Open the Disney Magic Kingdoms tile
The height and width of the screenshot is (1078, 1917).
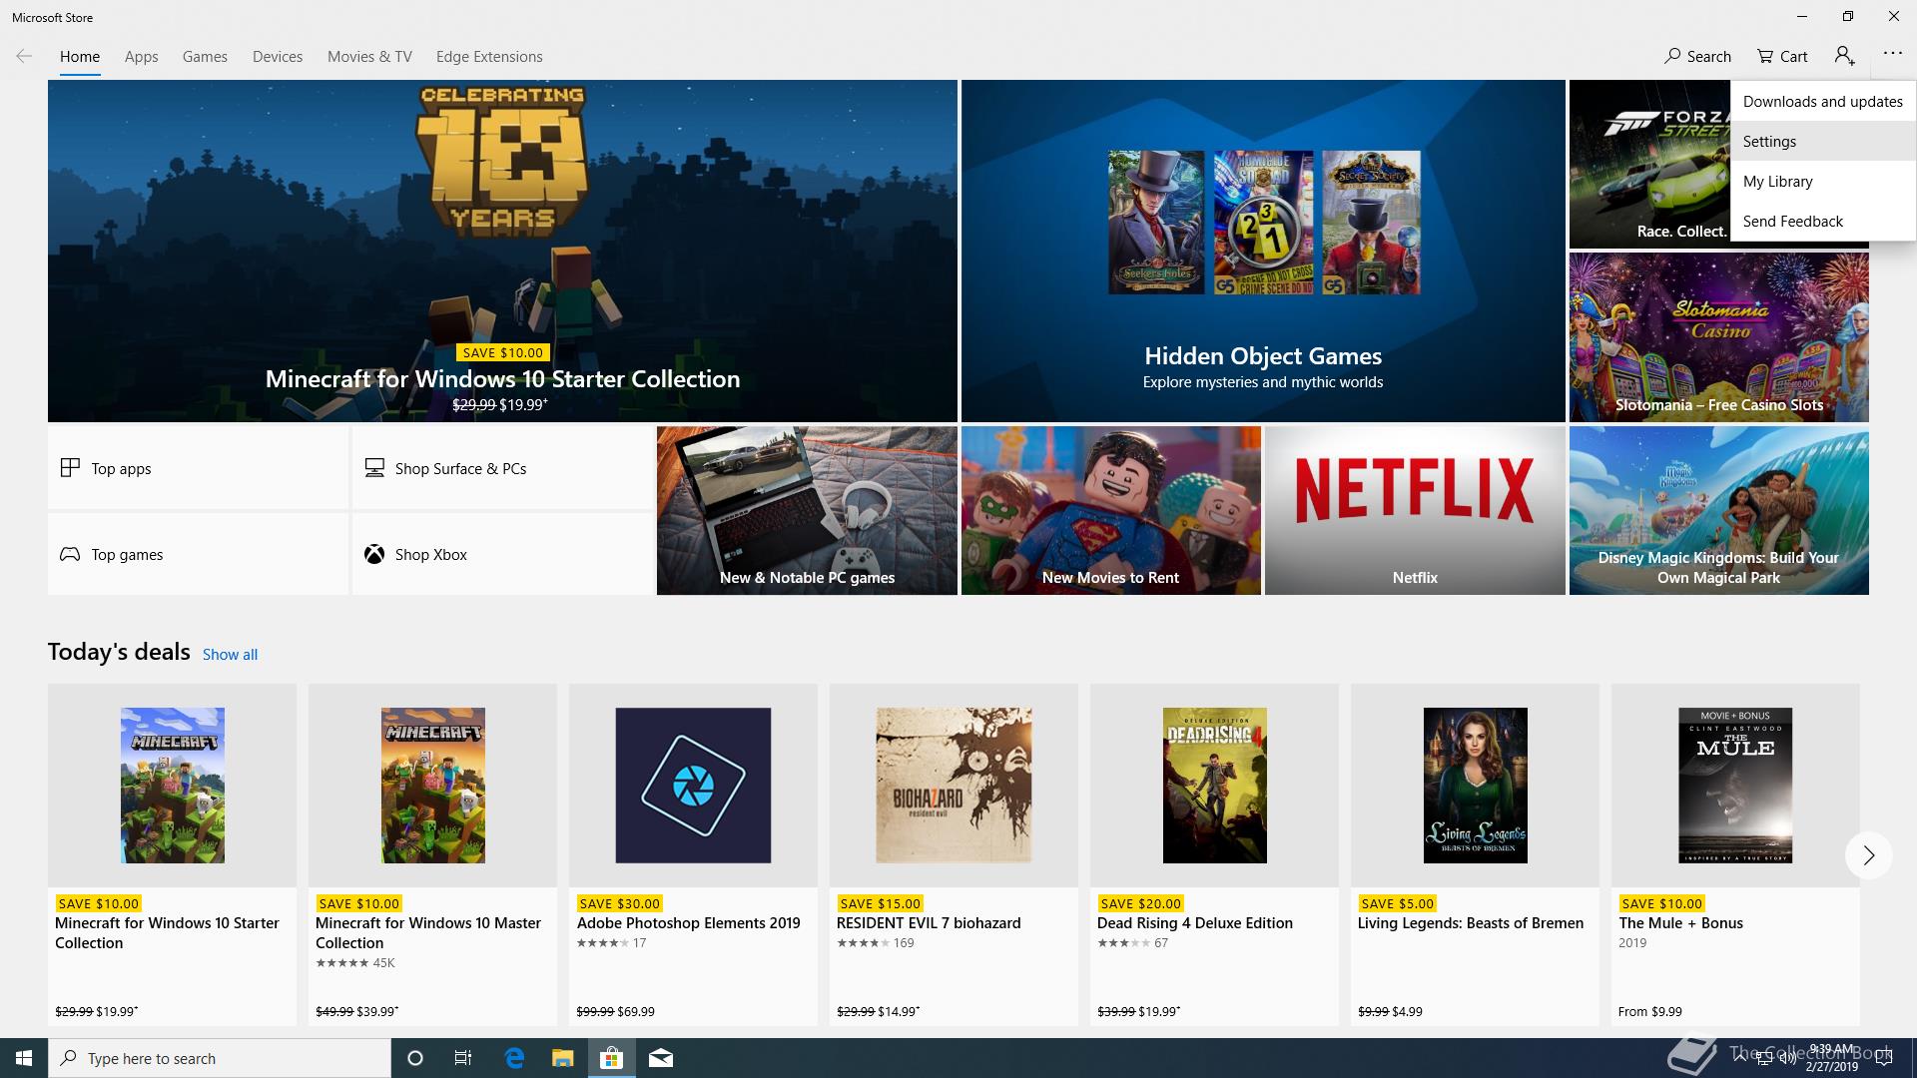[x=1718, y=511]
